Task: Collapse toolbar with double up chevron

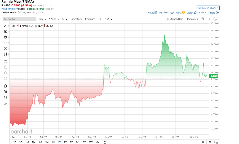Action: (x=209, y=19)
